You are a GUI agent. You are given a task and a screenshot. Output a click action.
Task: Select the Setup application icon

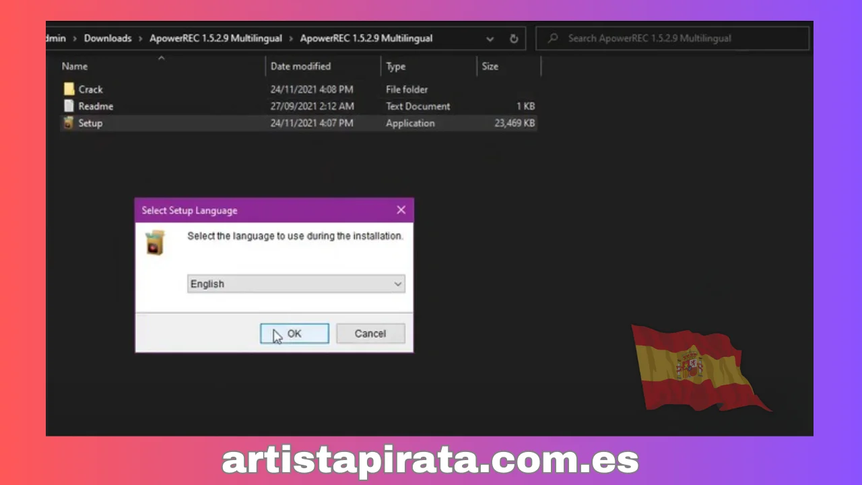(69, 123)
